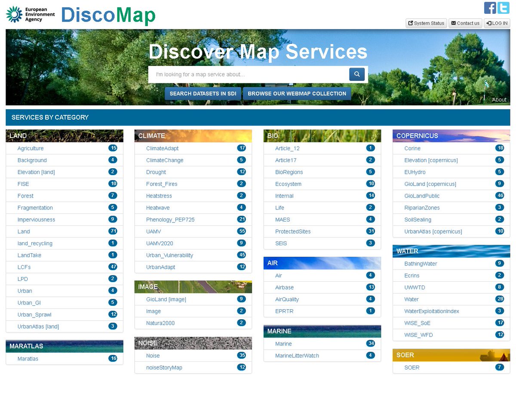Open the UAMV2020 services link
Viewport: 516px width, 397px height.
pos(160,243)
